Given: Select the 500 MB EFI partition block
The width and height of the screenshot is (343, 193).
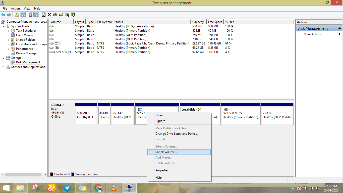Looking at the screenshot, I should tap(86, 115).
